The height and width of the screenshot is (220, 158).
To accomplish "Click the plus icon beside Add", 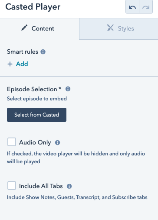I will 10,64.
